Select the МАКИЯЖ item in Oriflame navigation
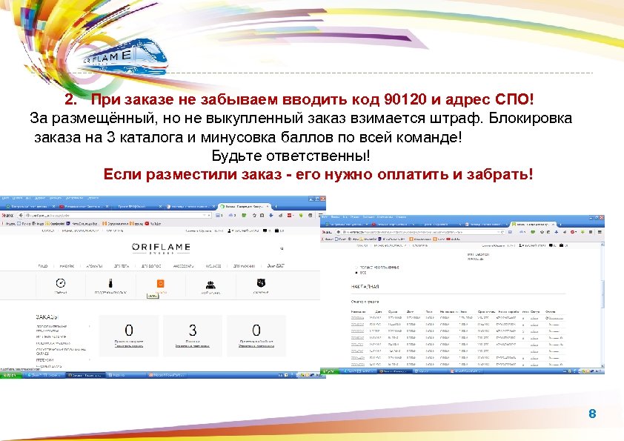This screenshot has width=624, height=441. 67,265
